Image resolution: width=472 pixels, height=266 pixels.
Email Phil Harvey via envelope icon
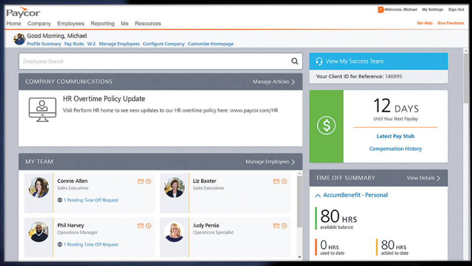[x=140, y=226]
